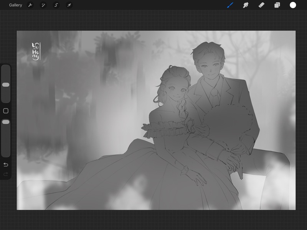
Task: Open the Layers panel
Action: (277, 5)
